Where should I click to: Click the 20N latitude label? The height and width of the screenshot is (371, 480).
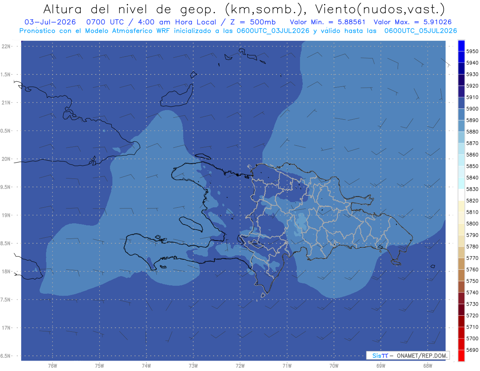point(6,159)
